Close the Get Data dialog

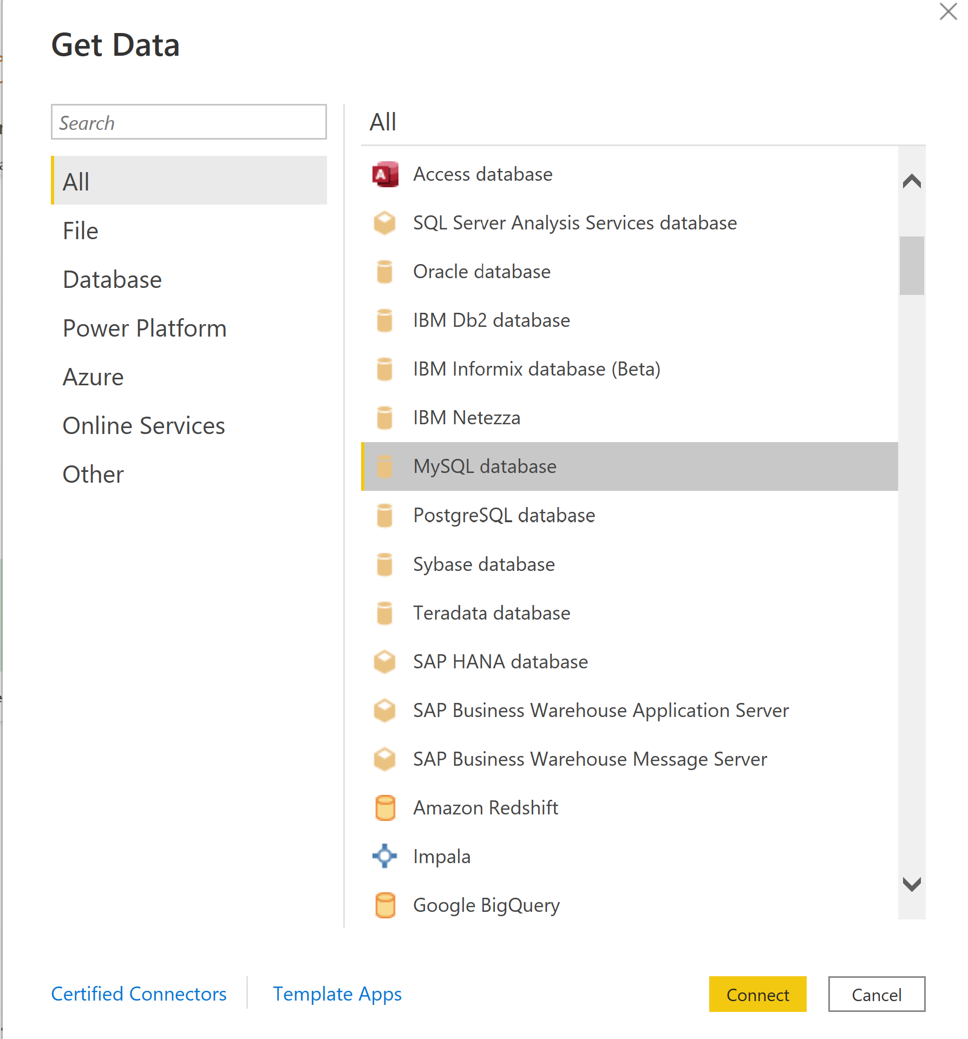click(x=948, y=11)
